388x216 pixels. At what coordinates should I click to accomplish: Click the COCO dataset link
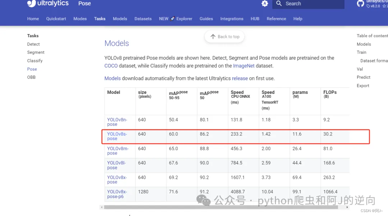(111, 66)
